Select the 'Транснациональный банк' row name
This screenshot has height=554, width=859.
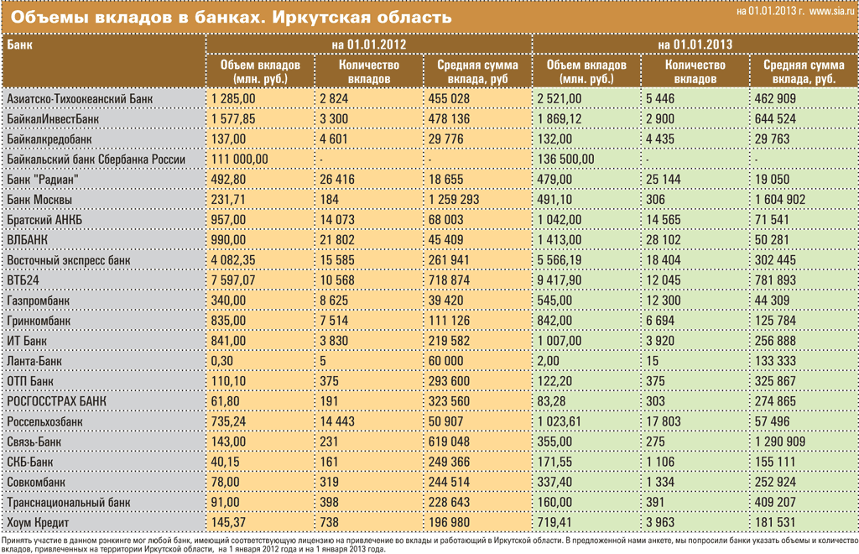coord(69,502)
